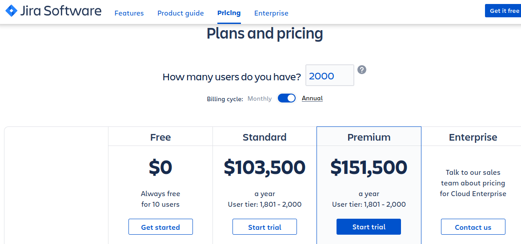Toggle the billing cycle switch
Screen dimensions: 521x244
pyautogui.click(x=287, y=98)
